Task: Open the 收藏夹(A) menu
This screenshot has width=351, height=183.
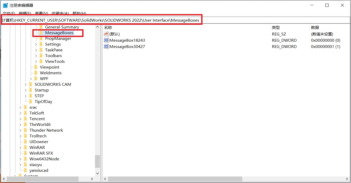Action: pos(60,13)
